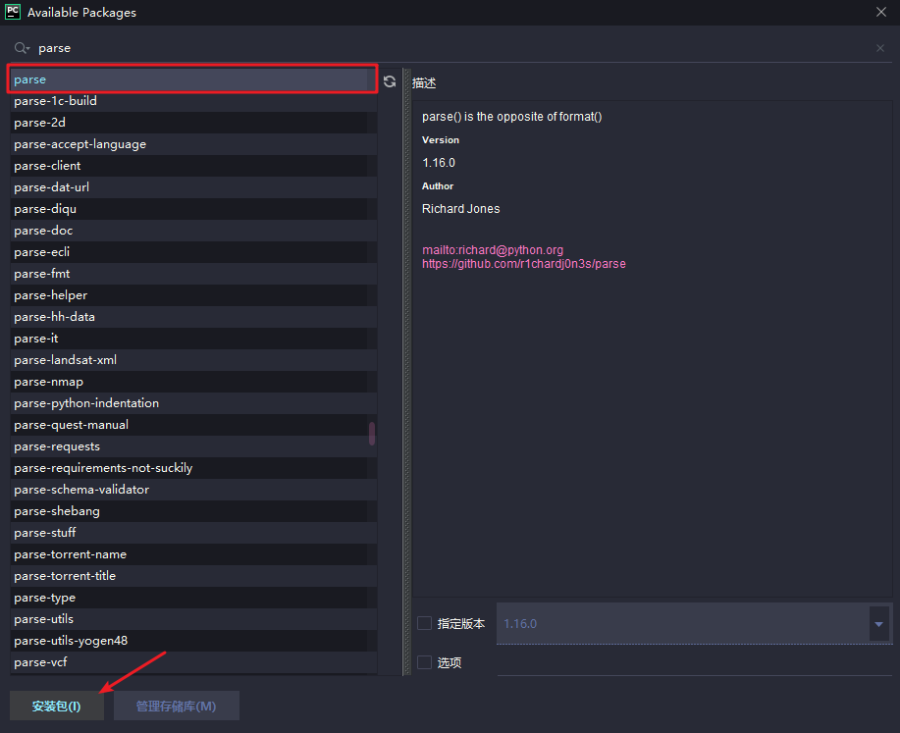Click the package list scrollbar thumb
900x733 pixels.
(x=372, y=434)
